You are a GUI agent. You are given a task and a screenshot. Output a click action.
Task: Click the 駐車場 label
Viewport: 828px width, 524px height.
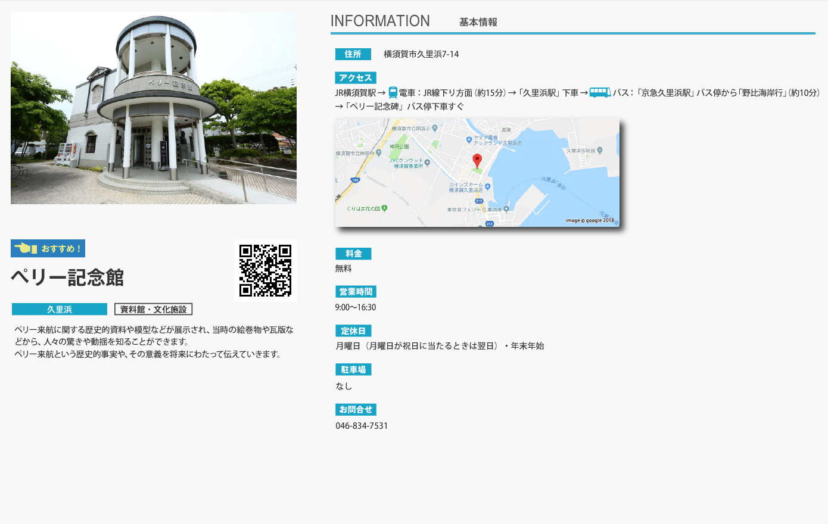point(353,370)
